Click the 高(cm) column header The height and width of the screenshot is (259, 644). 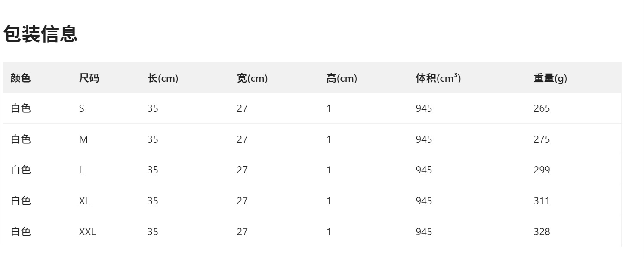click(342, 78)
